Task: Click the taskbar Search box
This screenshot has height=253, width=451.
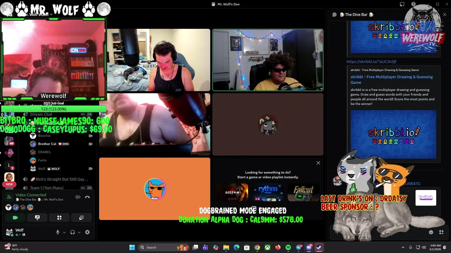Action: pyautogui.click(x=164, y=247)
